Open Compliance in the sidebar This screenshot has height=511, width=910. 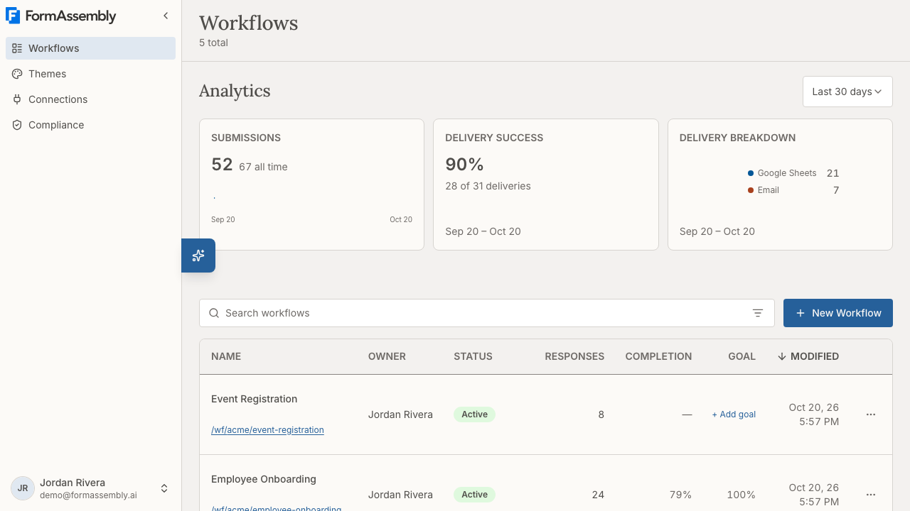pyautogui.click(x=91, y=125)
